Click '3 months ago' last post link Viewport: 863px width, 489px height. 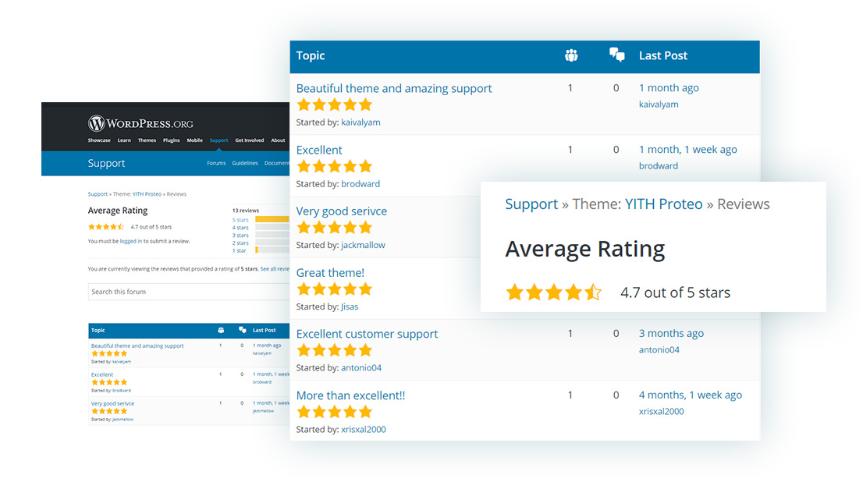pos(671,333)
